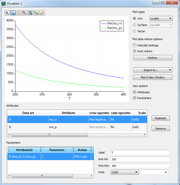The width and height of the screenshot is (180, 185).
Task: Click the Action column header
Action: point(82,150)
